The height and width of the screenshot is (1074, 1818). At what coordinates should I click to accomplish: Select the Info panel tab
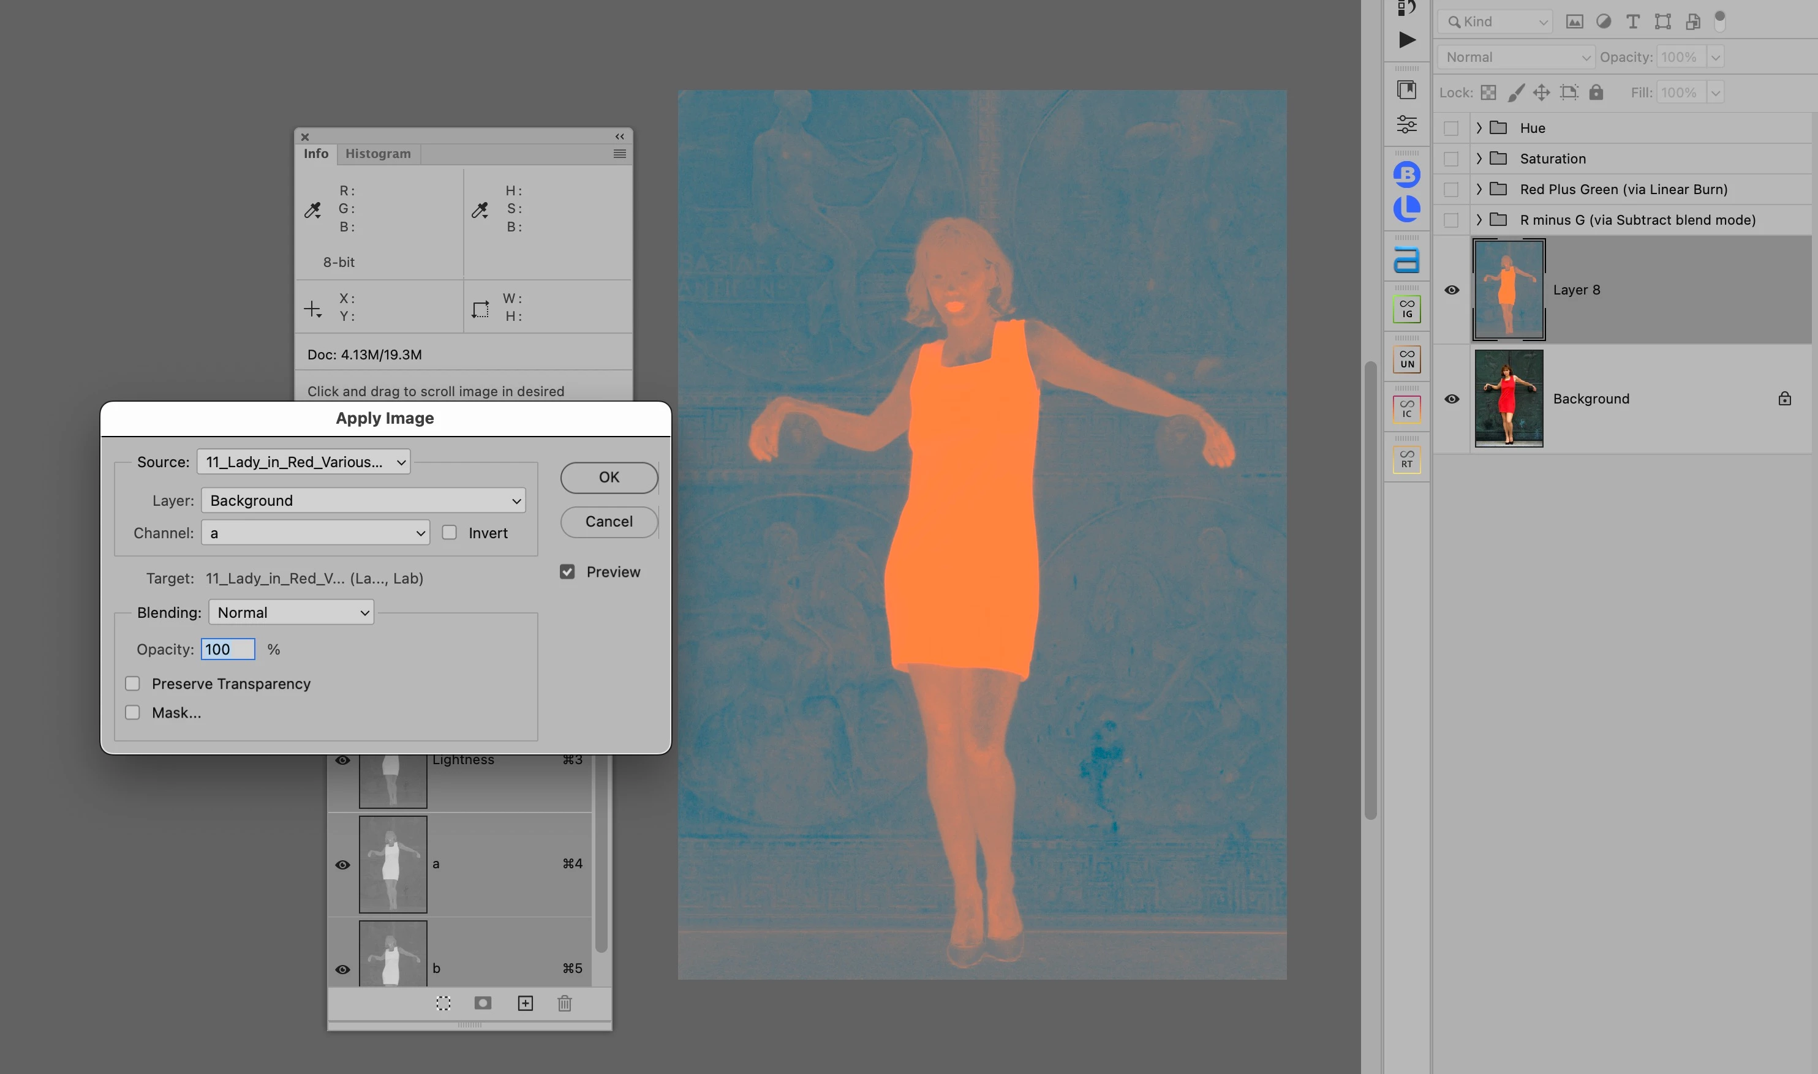[315, 154]
